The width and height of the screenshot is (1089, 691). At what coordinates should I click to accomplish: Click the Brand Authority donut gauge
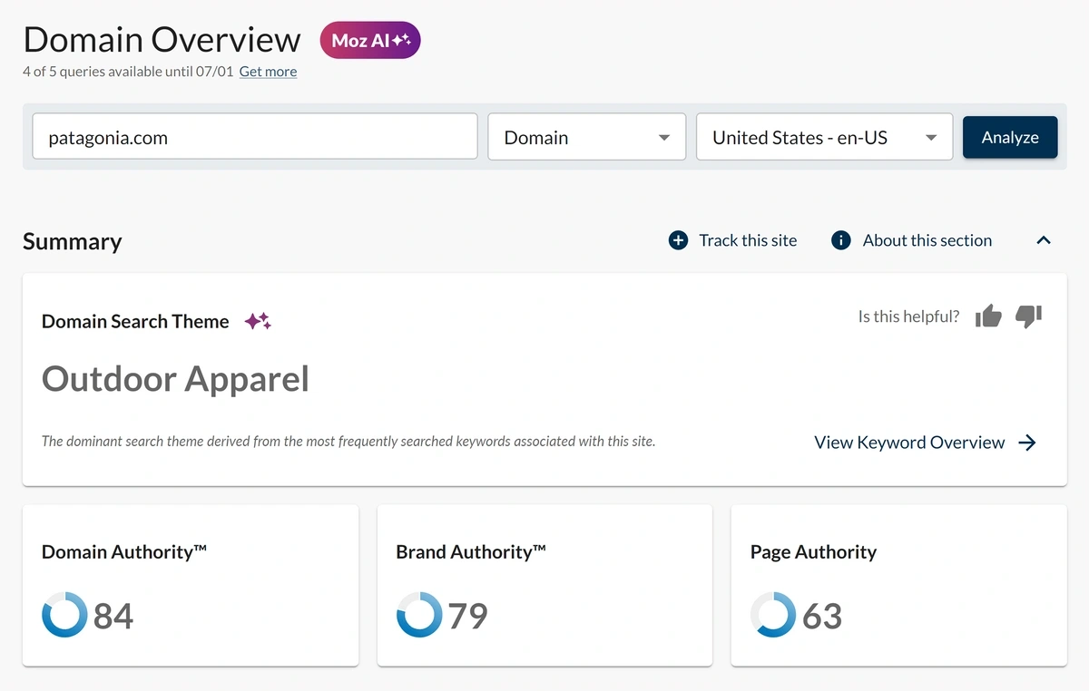tap(419, 615)
